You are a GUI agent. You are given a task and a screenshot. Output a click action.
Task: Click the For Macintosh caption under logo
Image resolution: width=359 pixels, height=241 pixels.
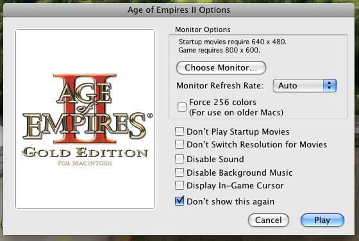click(x=85, y=163)
